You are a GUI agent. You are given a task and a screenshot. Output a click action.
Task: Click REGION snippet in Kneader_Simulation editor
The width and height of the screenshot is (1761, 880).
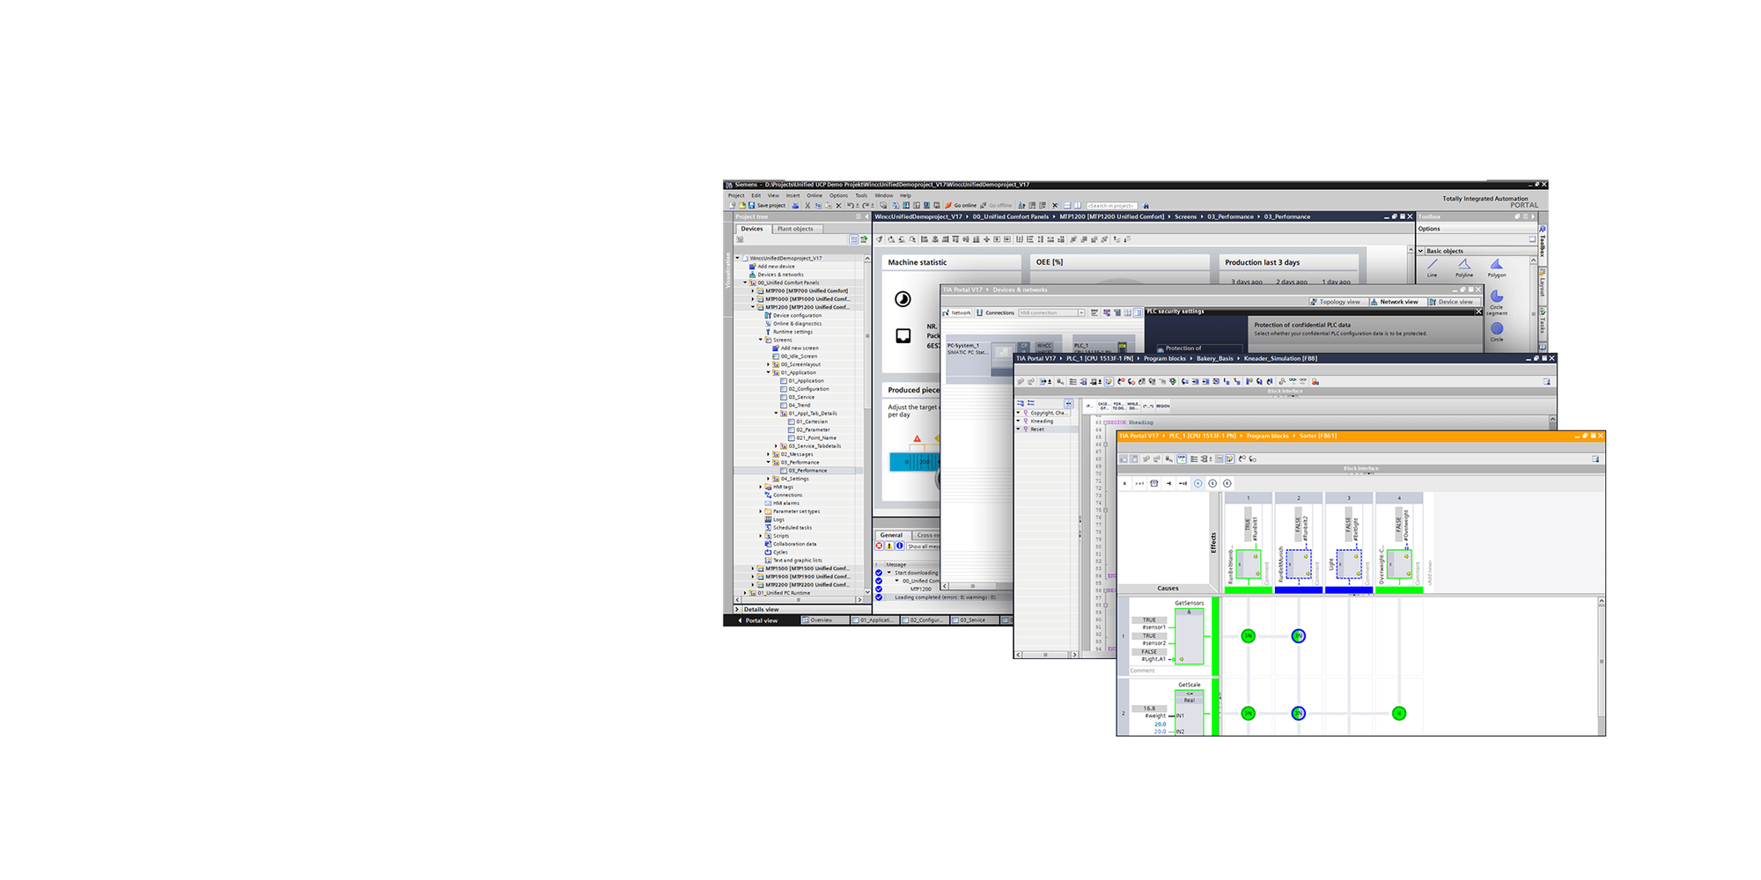[1162, 406]
